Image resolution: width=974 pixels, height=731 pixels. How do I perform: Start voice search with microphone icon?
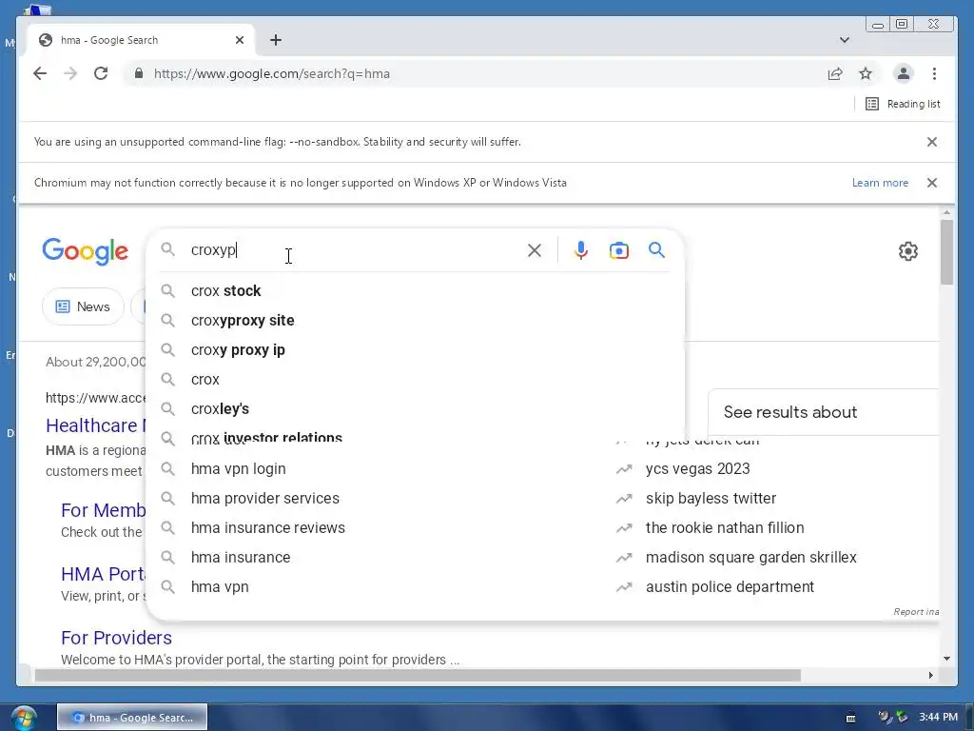pos(581,250)
